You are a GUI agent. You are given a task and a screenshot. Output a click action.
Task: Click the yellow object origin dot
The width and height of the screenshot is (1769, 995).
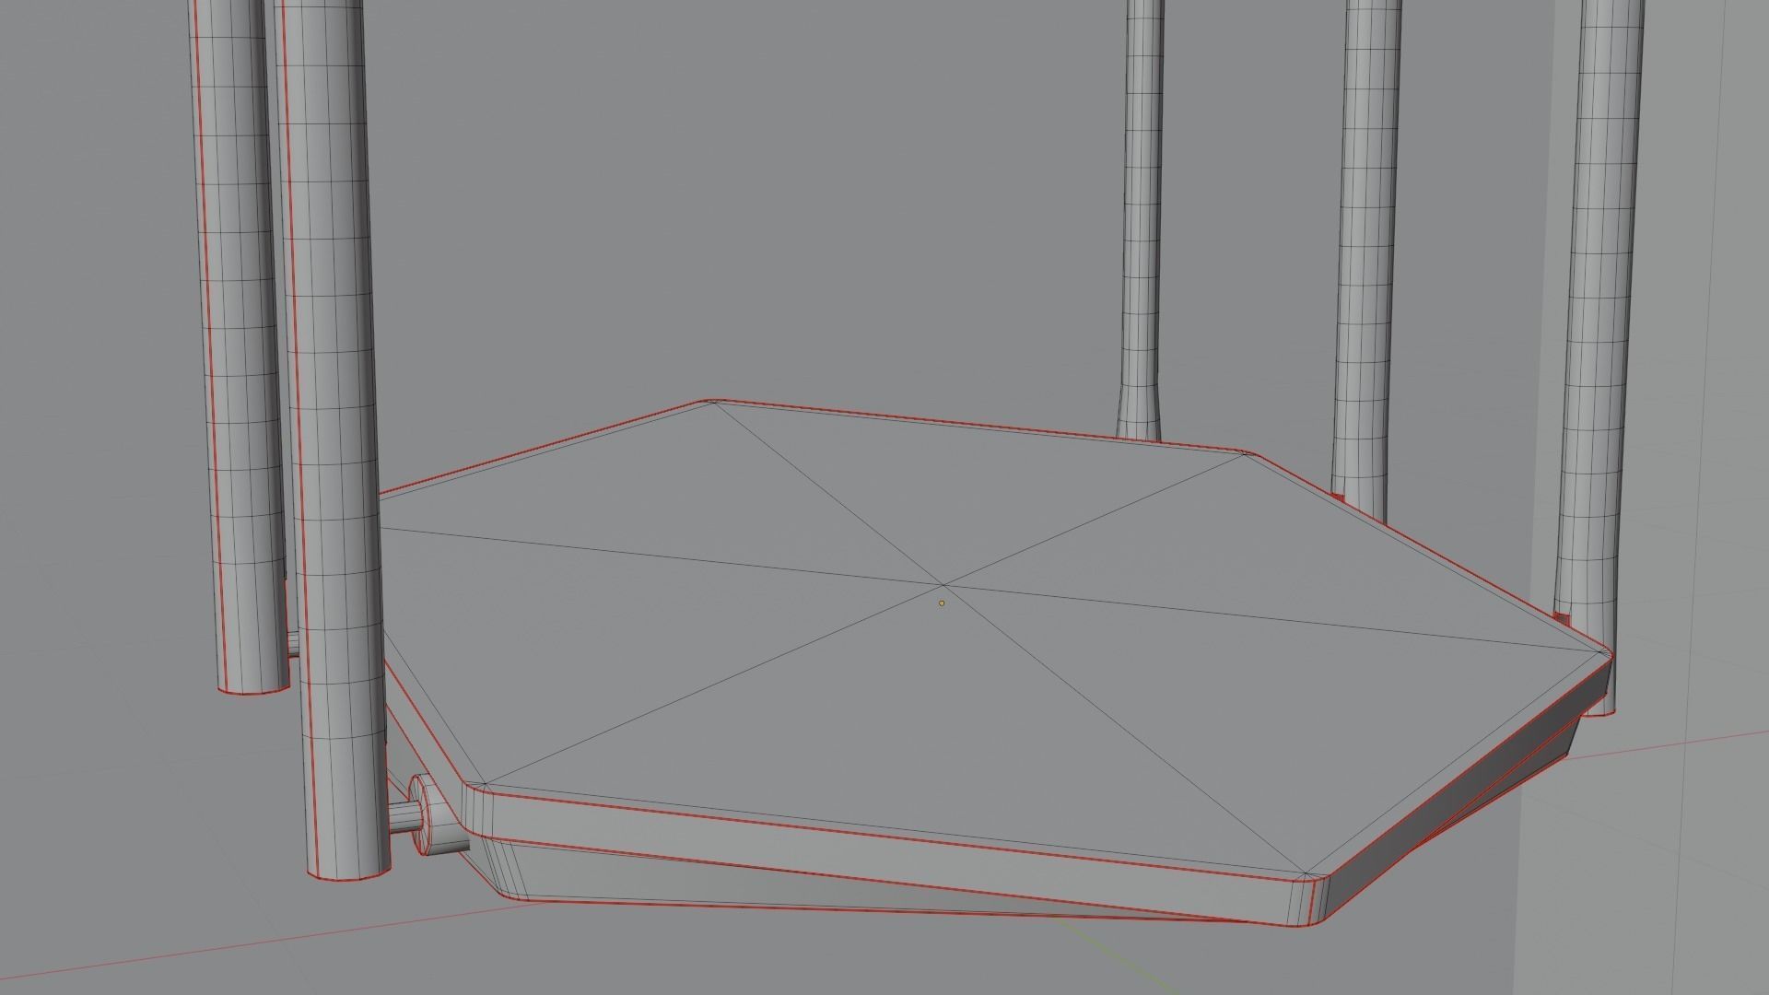[942, 602]
